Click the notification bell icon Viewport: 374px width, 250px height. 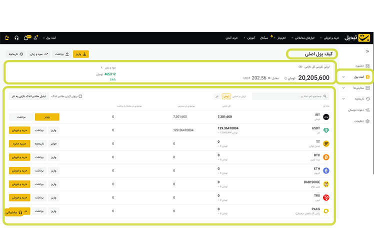(26, 38)
